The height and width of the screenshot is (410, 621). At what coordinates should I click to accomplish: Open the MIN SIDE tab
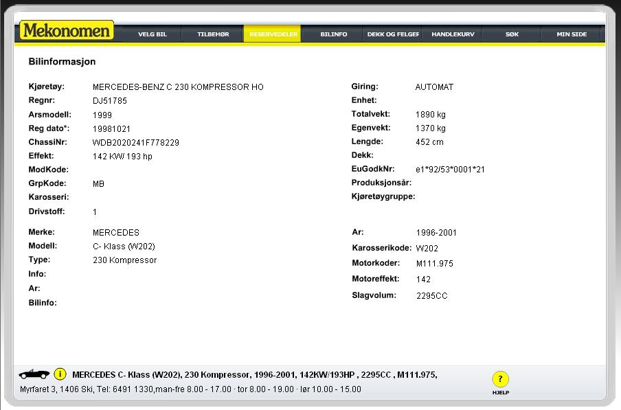click(572, 34)
